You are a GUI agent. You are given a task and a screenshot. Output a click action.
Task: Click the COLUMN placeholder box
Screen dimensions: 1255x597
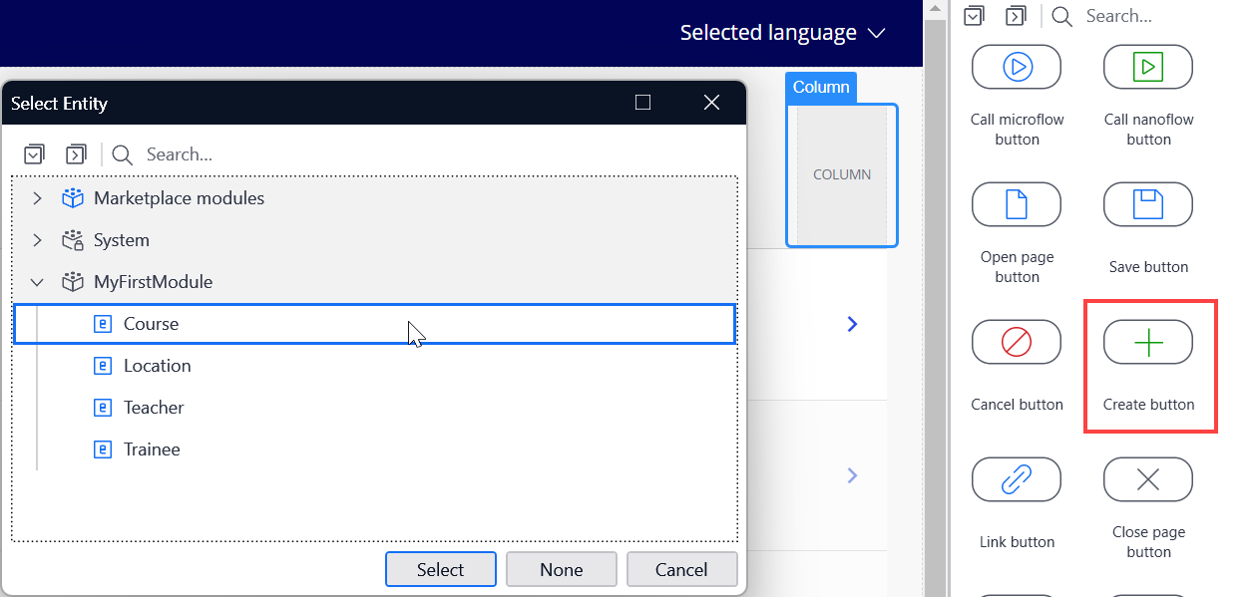842,174
